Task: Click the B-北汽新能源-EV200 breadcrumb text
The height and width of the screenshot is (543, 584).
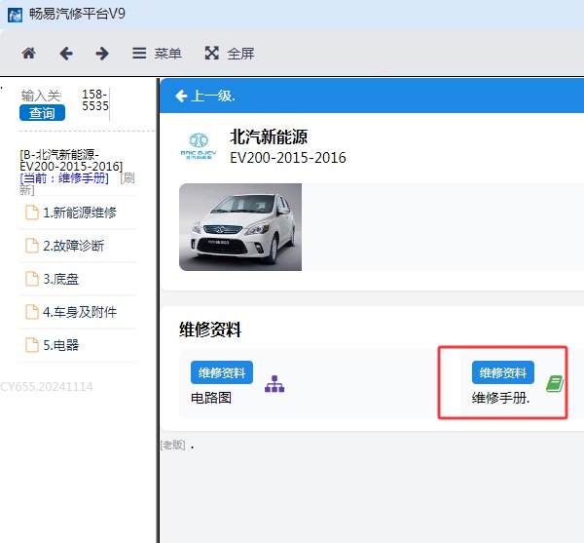Action: [71, 160]
